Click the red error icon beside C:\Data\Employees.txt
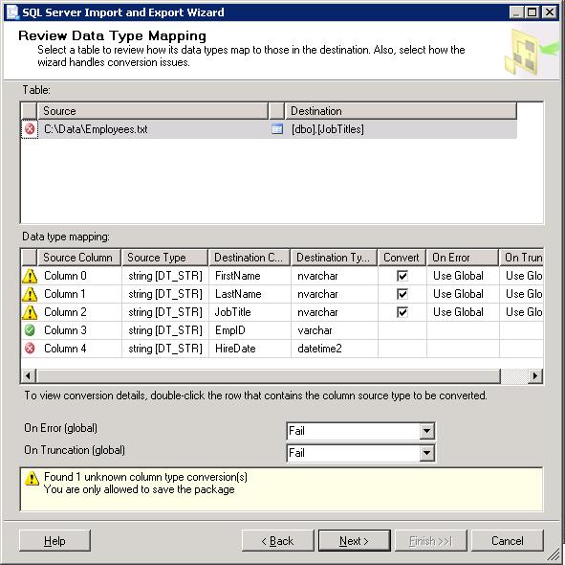 pyautogui.click(x=30, y=129)
